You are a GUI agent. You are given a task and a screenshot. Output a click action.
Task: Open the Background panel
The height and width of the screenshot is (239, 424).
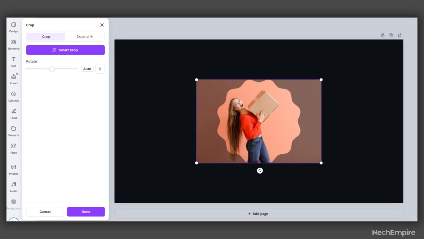13,204
